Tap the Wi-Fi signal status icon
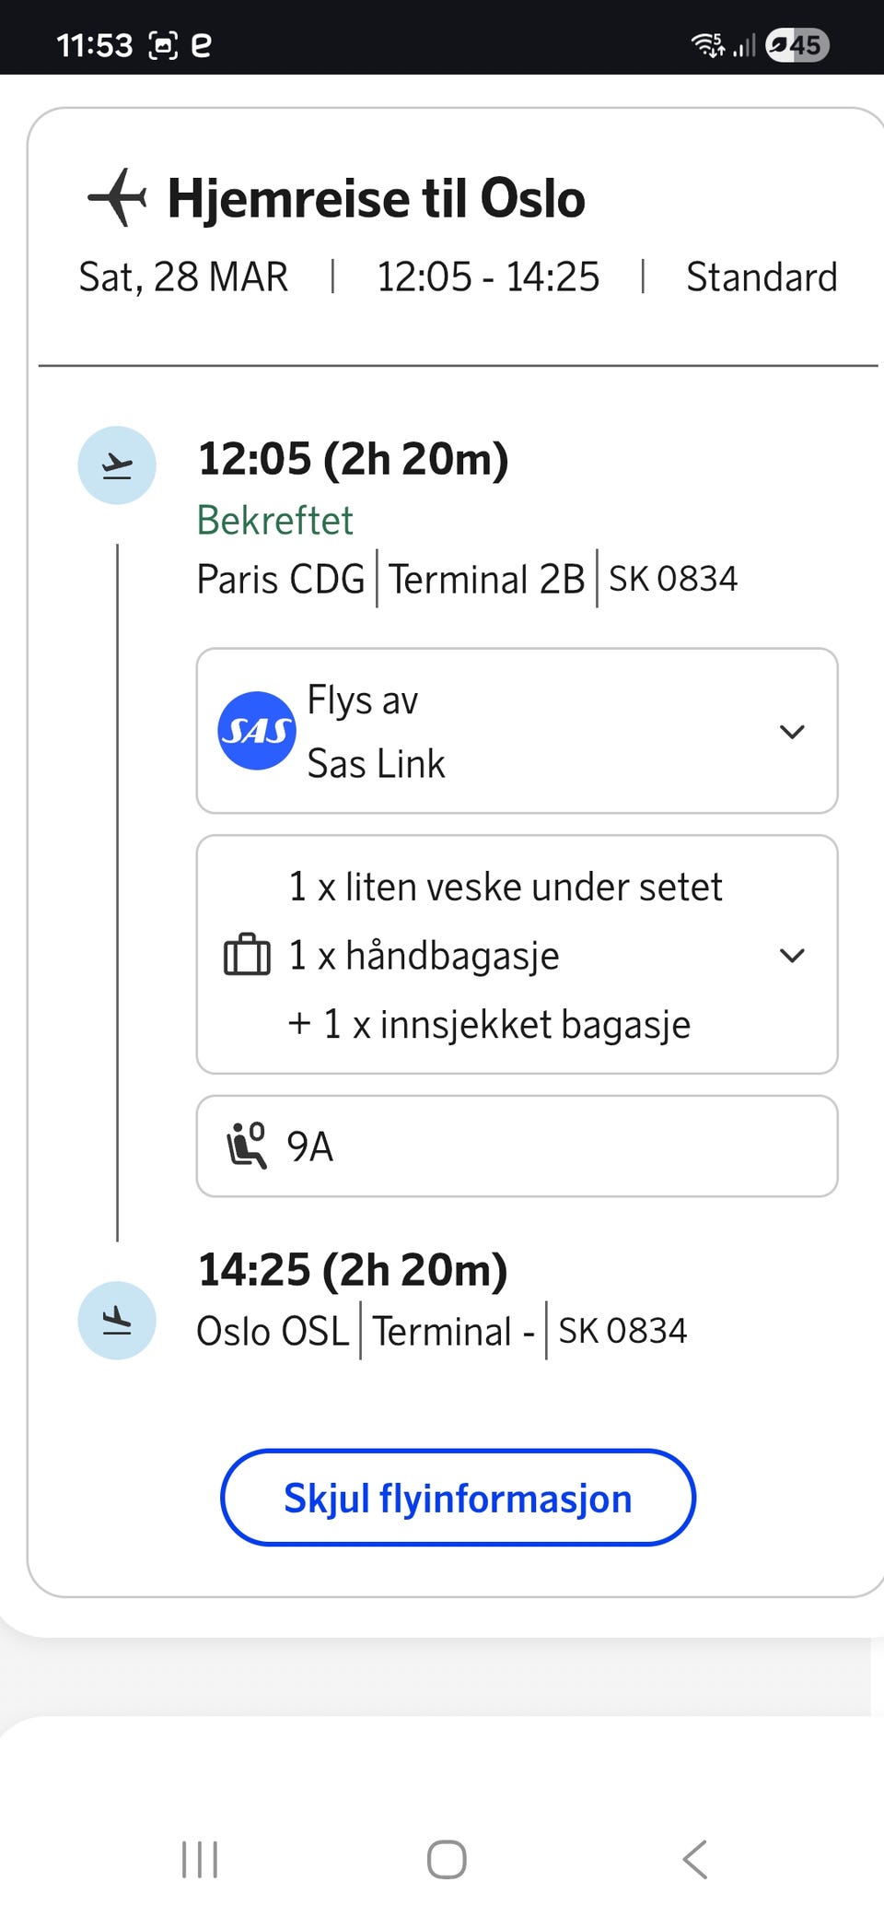This screenshot has width=884, height=1917. (707, 44)
